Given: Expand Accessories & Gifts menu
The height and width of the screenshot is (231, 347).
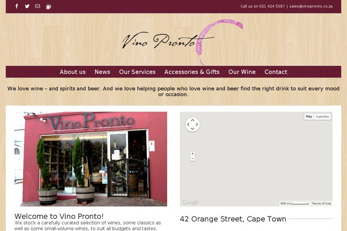Looking at the screenshot, I should (192, 72).
